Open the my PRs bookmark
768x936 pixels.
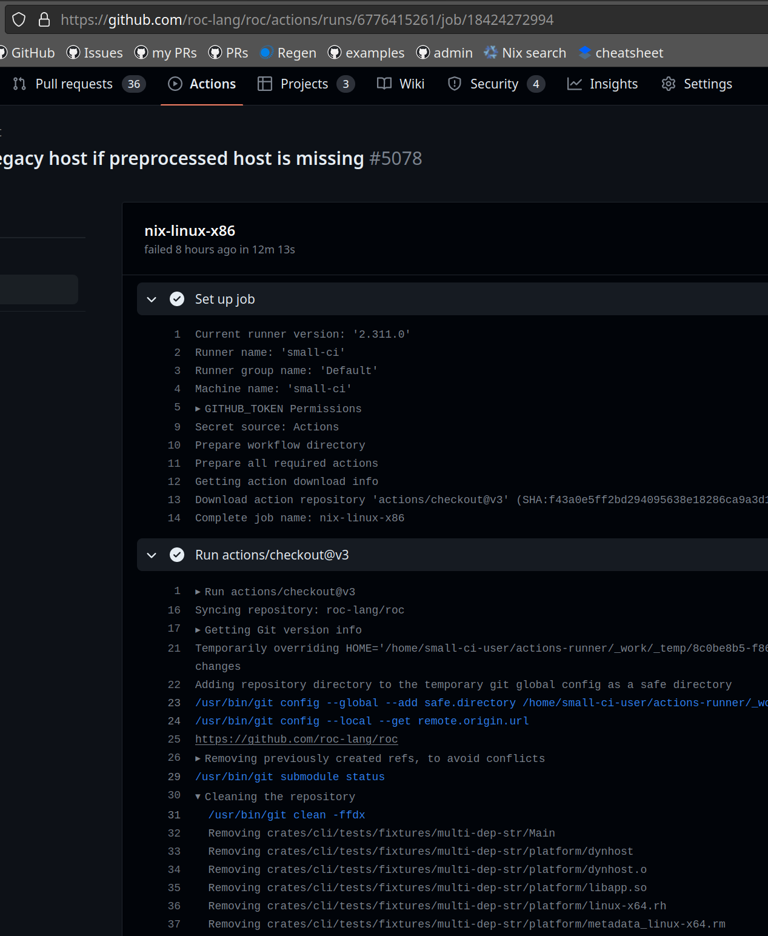click(165, 53)
